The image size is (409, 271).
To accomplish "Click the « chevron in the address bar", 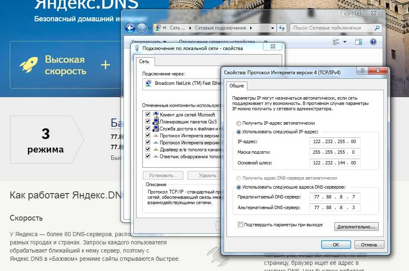I will (165, 27).
